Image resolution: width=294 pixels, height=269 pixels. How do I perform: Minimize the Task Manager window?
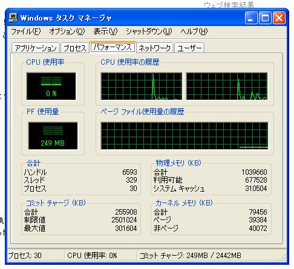[x=251, y=18]
